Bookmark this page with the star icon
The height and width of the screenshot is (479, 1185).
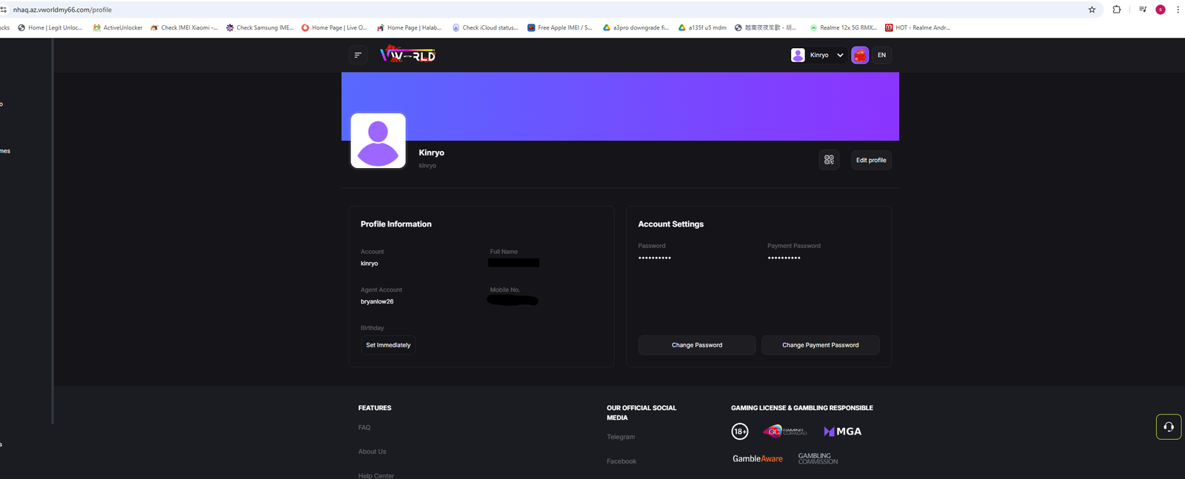[x=1092, y=10]
